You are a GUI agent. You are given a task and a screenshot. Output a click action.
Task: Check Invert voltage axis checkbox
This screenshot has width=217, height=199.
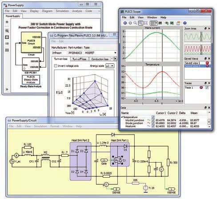[56, 66]
